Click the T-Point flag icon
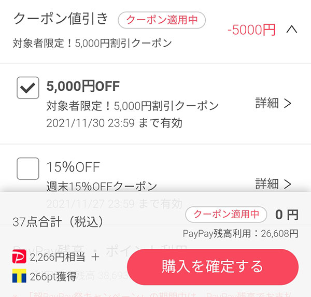Image resolution: width=311 pixels, height=297 pixels. click(19, 276)
